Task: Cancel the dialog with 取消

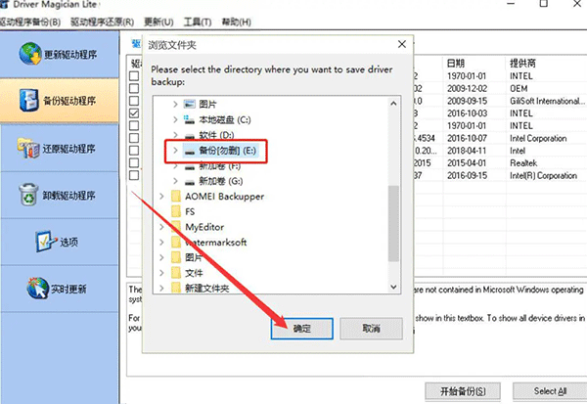Action: [x=371, y=329]
